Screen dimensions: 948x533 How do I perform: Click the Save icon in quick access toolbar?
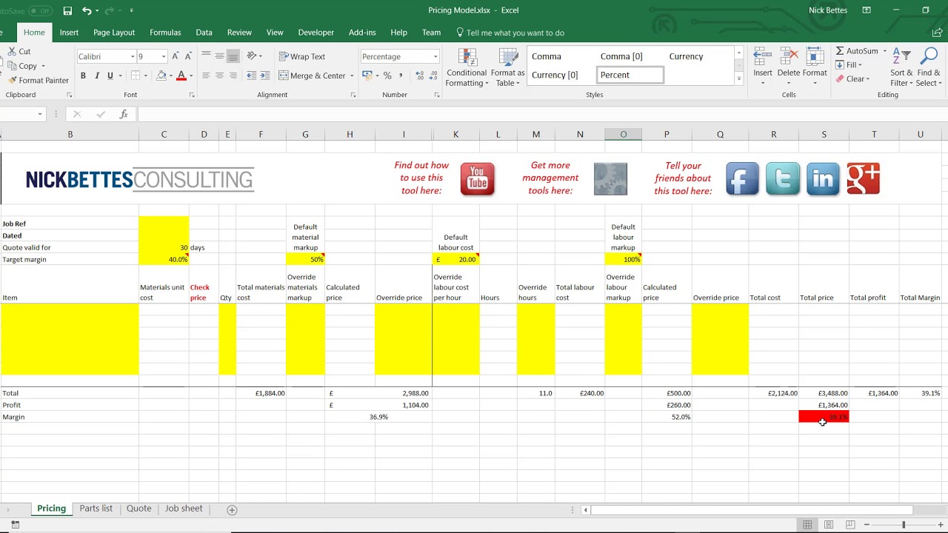click(x=67, y=10)
